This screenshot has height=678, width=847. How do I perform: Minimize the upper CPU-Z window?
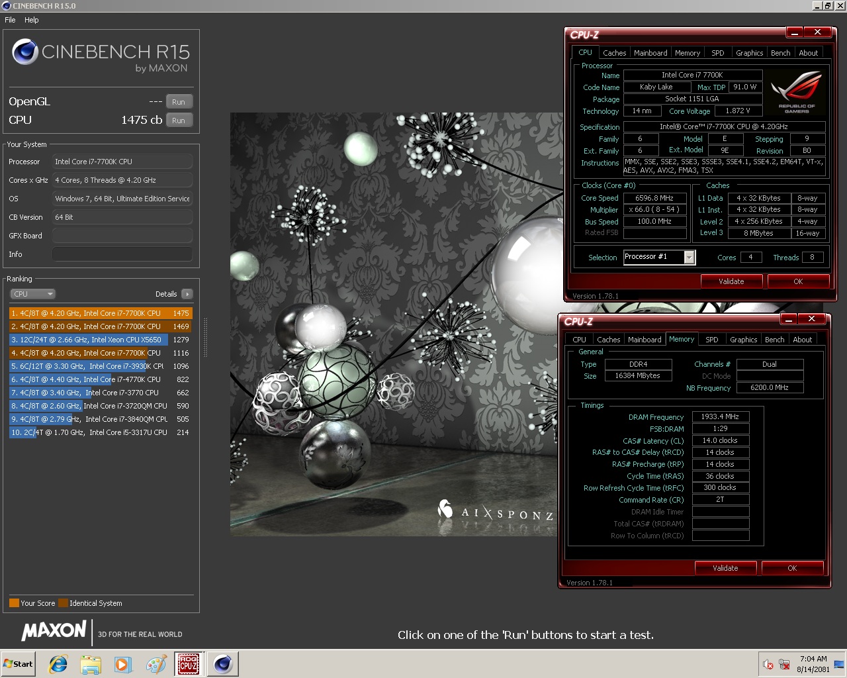coord(795,32)
